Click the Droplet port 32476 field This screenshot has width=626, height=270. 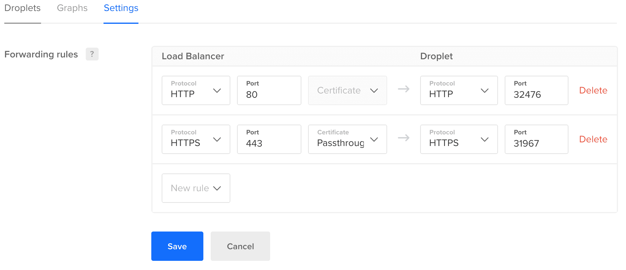(536, 90)
